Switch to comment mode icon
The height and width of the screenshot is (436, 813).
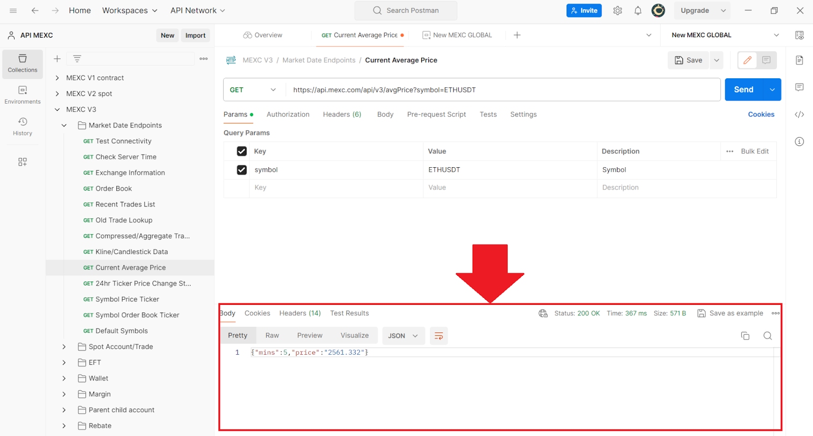point(766,60)
